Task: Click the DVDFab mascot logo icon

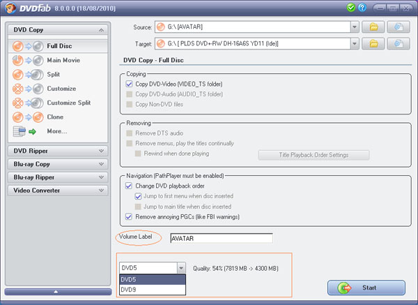Action: pos(10,8)
